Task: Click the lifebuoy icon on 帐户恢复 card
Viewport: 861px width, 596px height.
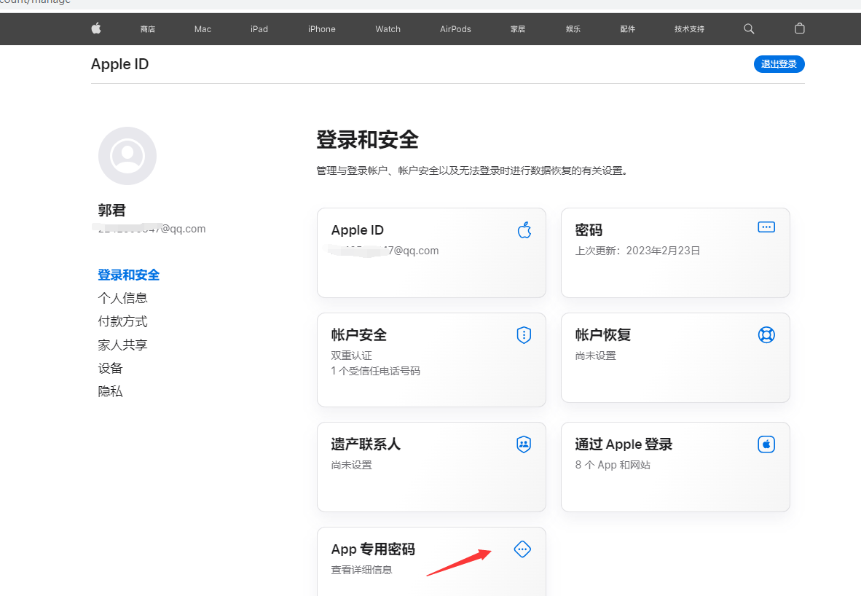Action: pyautogui.click(x=766, y=334)
